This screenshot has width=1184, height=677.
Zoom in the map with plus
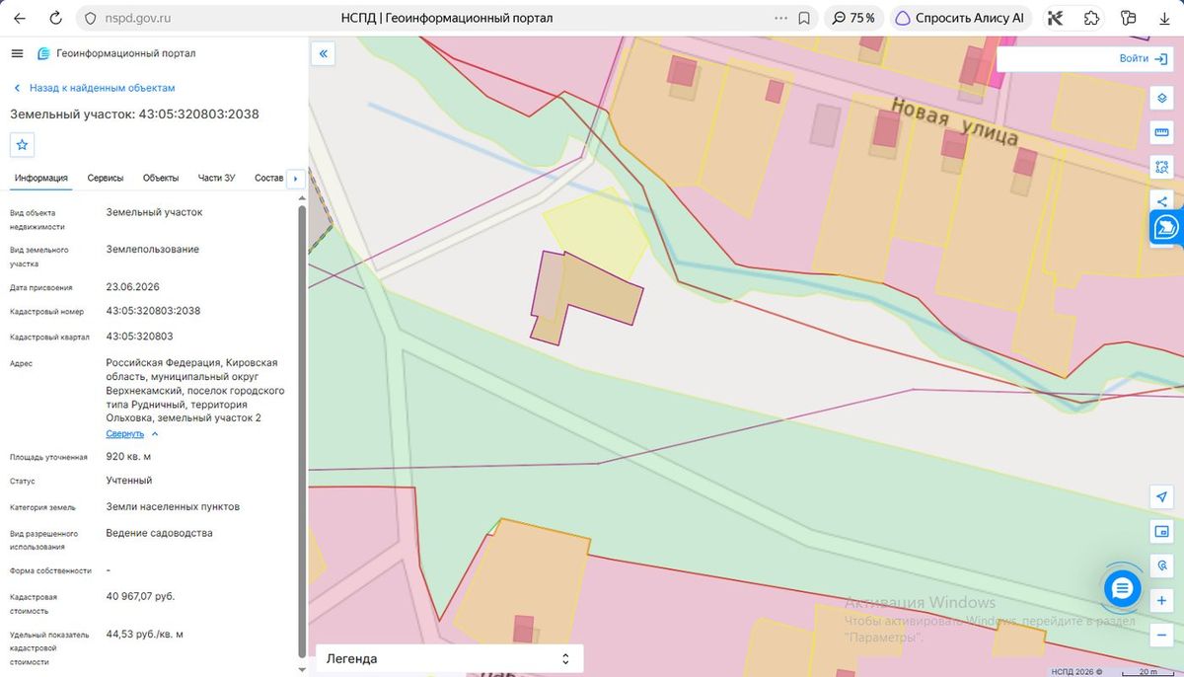(1161, 601)
